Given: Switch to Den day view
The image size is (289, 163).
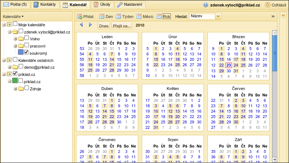Looking at the screenshot, I should point(106,17).
